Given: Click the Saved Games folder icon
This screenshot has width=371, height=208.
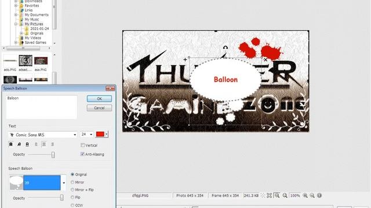Looking at the screenshot, I should point(21,43).
